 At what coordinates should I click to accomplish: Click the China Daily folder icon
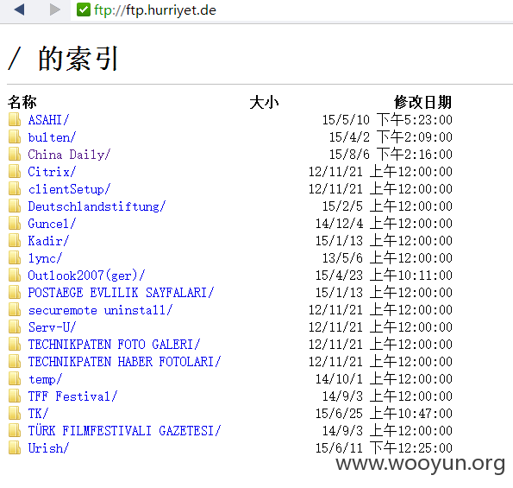(x=15, y=154)
